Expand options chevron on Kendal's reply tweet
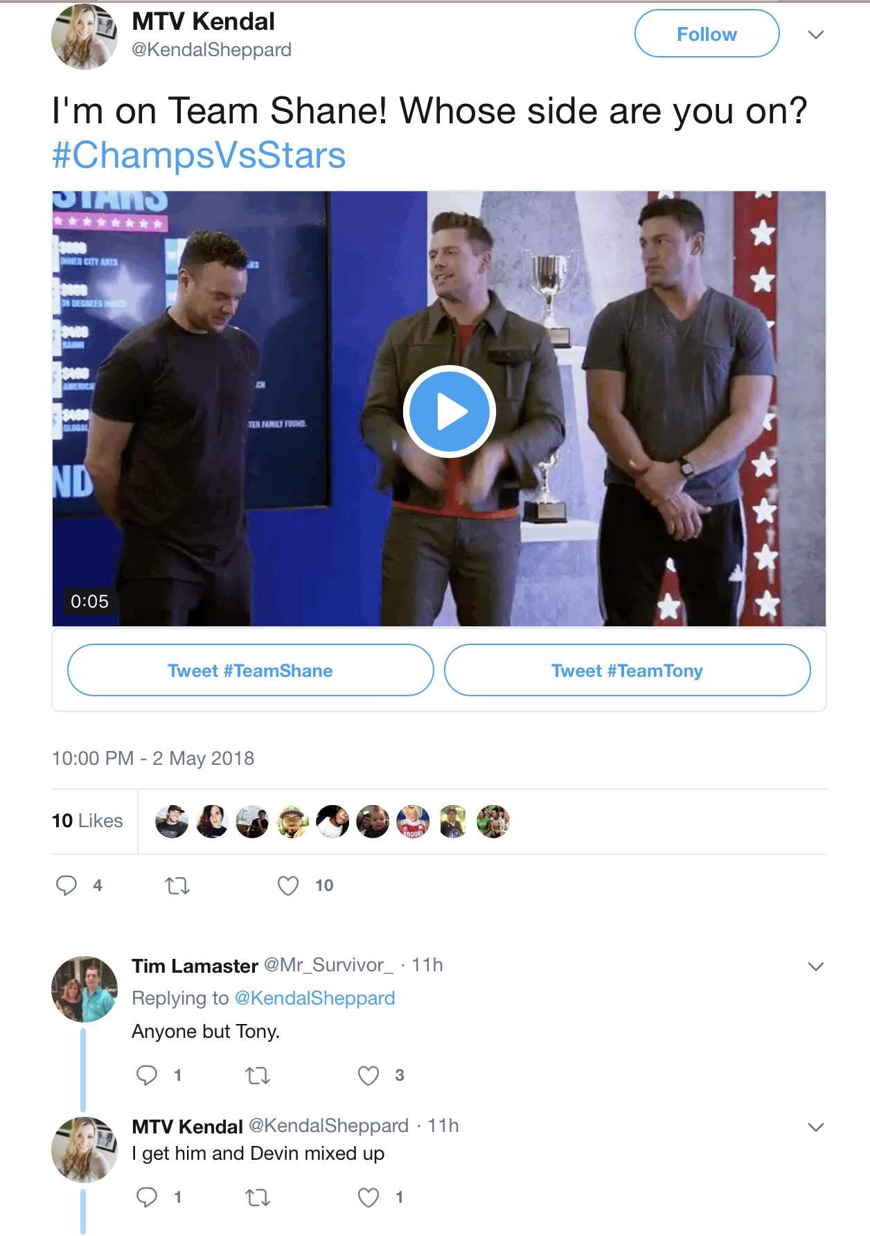Viewport: 870px width, 1236px height. 816,1127
